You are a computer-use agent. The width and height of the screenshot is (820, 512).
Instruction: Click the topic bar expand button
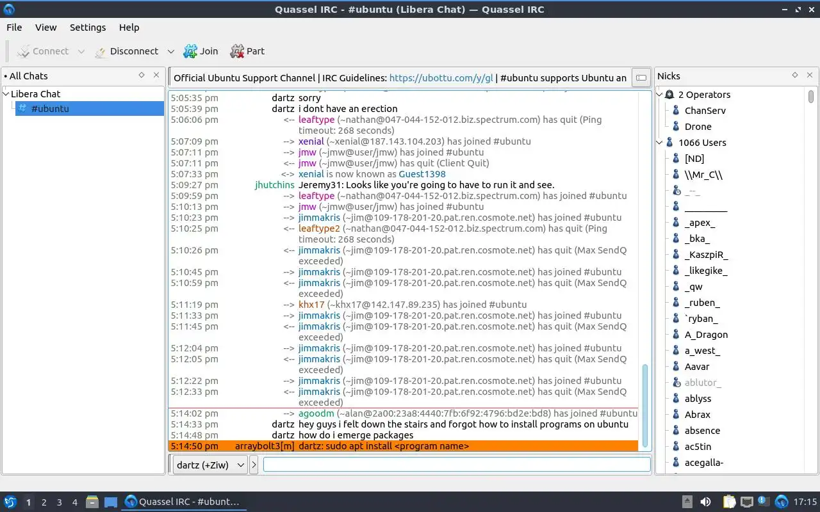(x=641, y=77)
